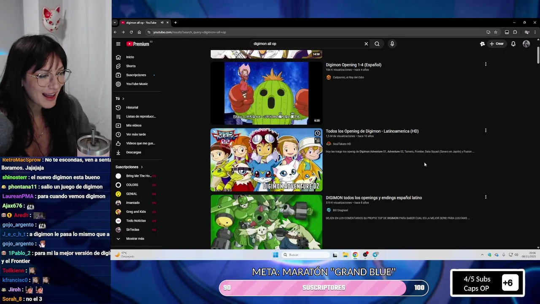Open options for Todos los Opening de Digimon
This screenshot has height=304, width=540.
486,130
